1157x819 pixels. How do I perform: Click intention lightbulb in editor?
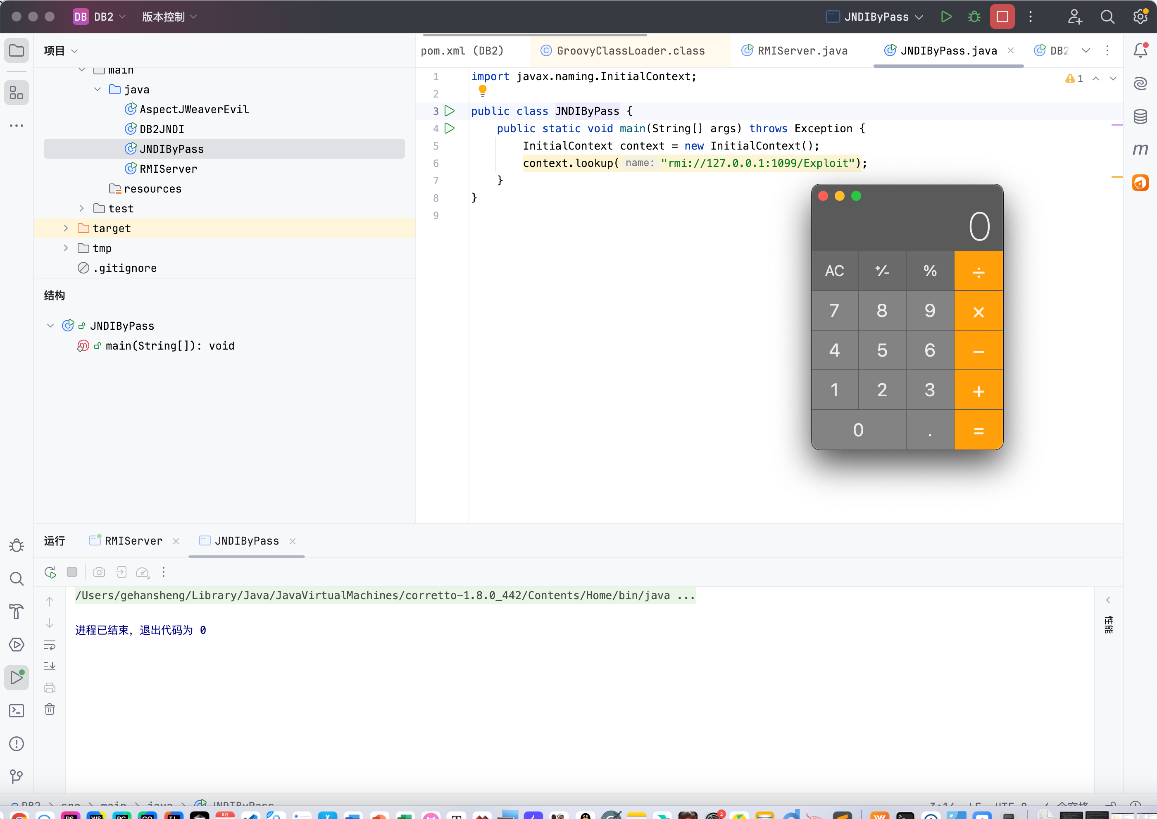click(x=482, y=91)
